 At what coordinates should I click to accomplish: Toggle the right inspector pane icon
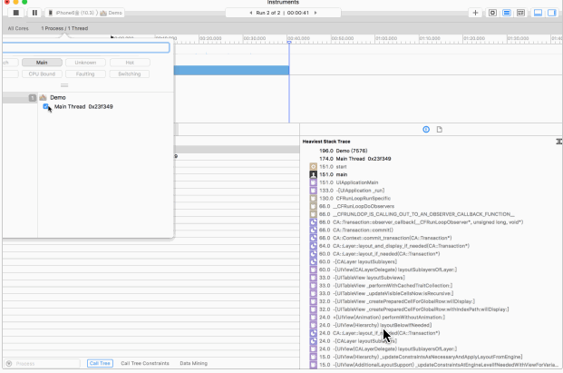tap(551, 13)
